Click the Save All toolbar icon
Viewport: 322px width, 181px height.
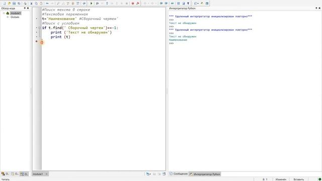[x=19, y=4]
